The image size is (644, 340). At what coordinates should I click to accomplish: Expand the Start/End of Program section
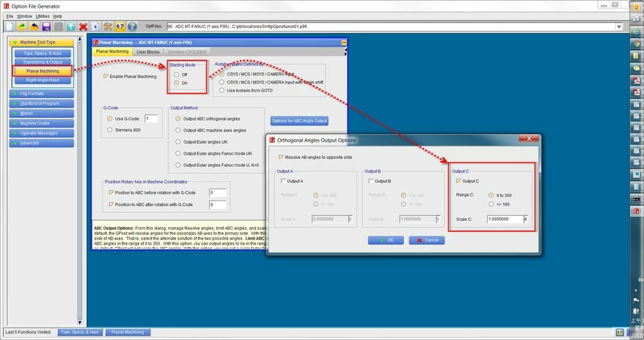tap(41, 104)
